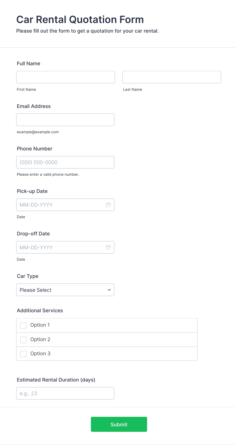
Task: Expand the Car Type dropdown
Action: tap(65, 290)
